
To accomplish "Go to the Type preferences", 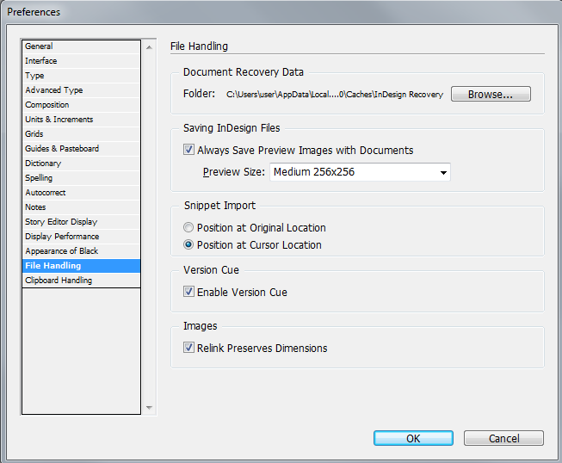I will coord(81,76).
